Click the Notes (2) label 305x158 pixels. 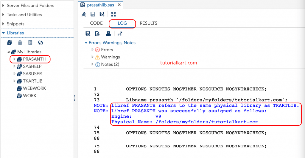tap(110, 64)
